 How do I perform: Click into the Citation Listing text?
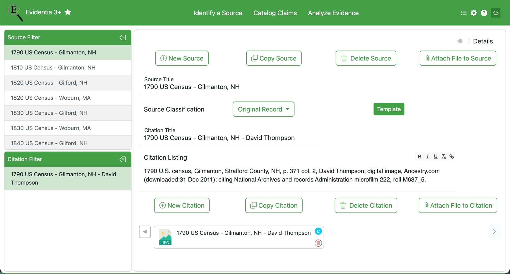[297, 175]
